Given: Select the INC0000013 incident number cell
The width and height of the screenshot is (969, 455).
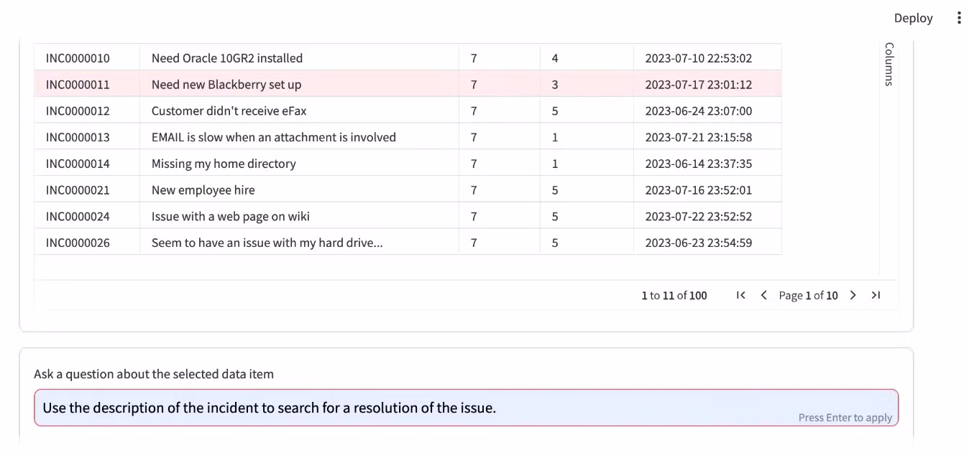Looking at the screenshot, I should pos(78,137).
